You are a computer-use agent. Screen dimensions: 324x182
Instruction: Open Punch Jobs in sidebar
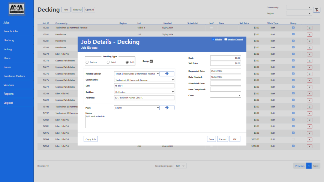pyautogui.click(x=10, y=31)
